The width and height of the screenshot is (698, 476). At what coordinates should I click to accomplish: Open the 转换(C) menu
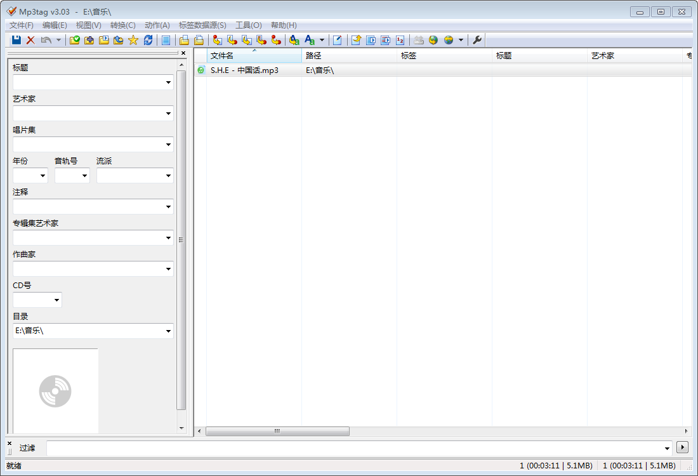point(122,25)
